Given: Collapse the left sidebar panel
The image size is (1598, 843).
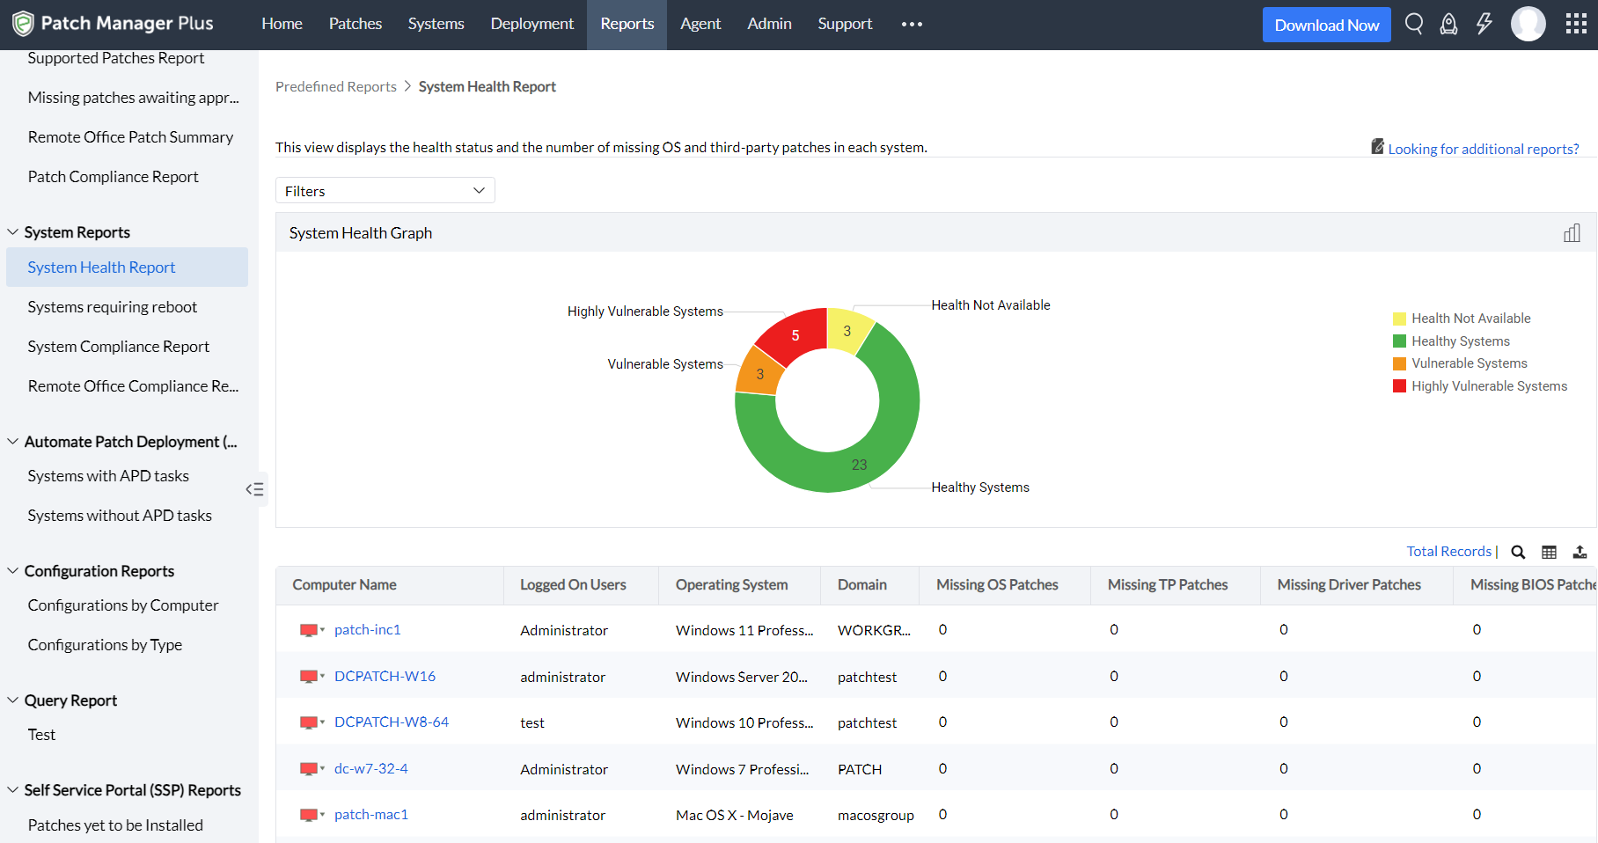Looking at the screenshot, I should pyautogui.click(x=254, y=489).
